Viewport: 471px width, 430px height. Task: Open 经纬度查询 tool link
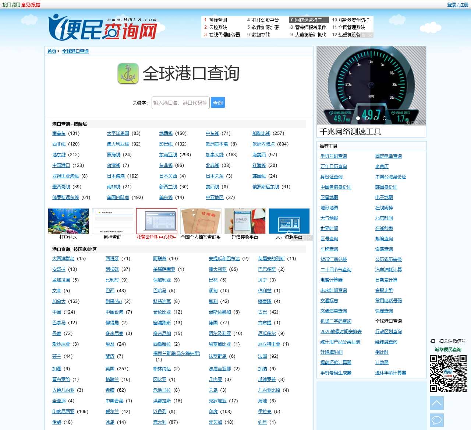[386, 342]
